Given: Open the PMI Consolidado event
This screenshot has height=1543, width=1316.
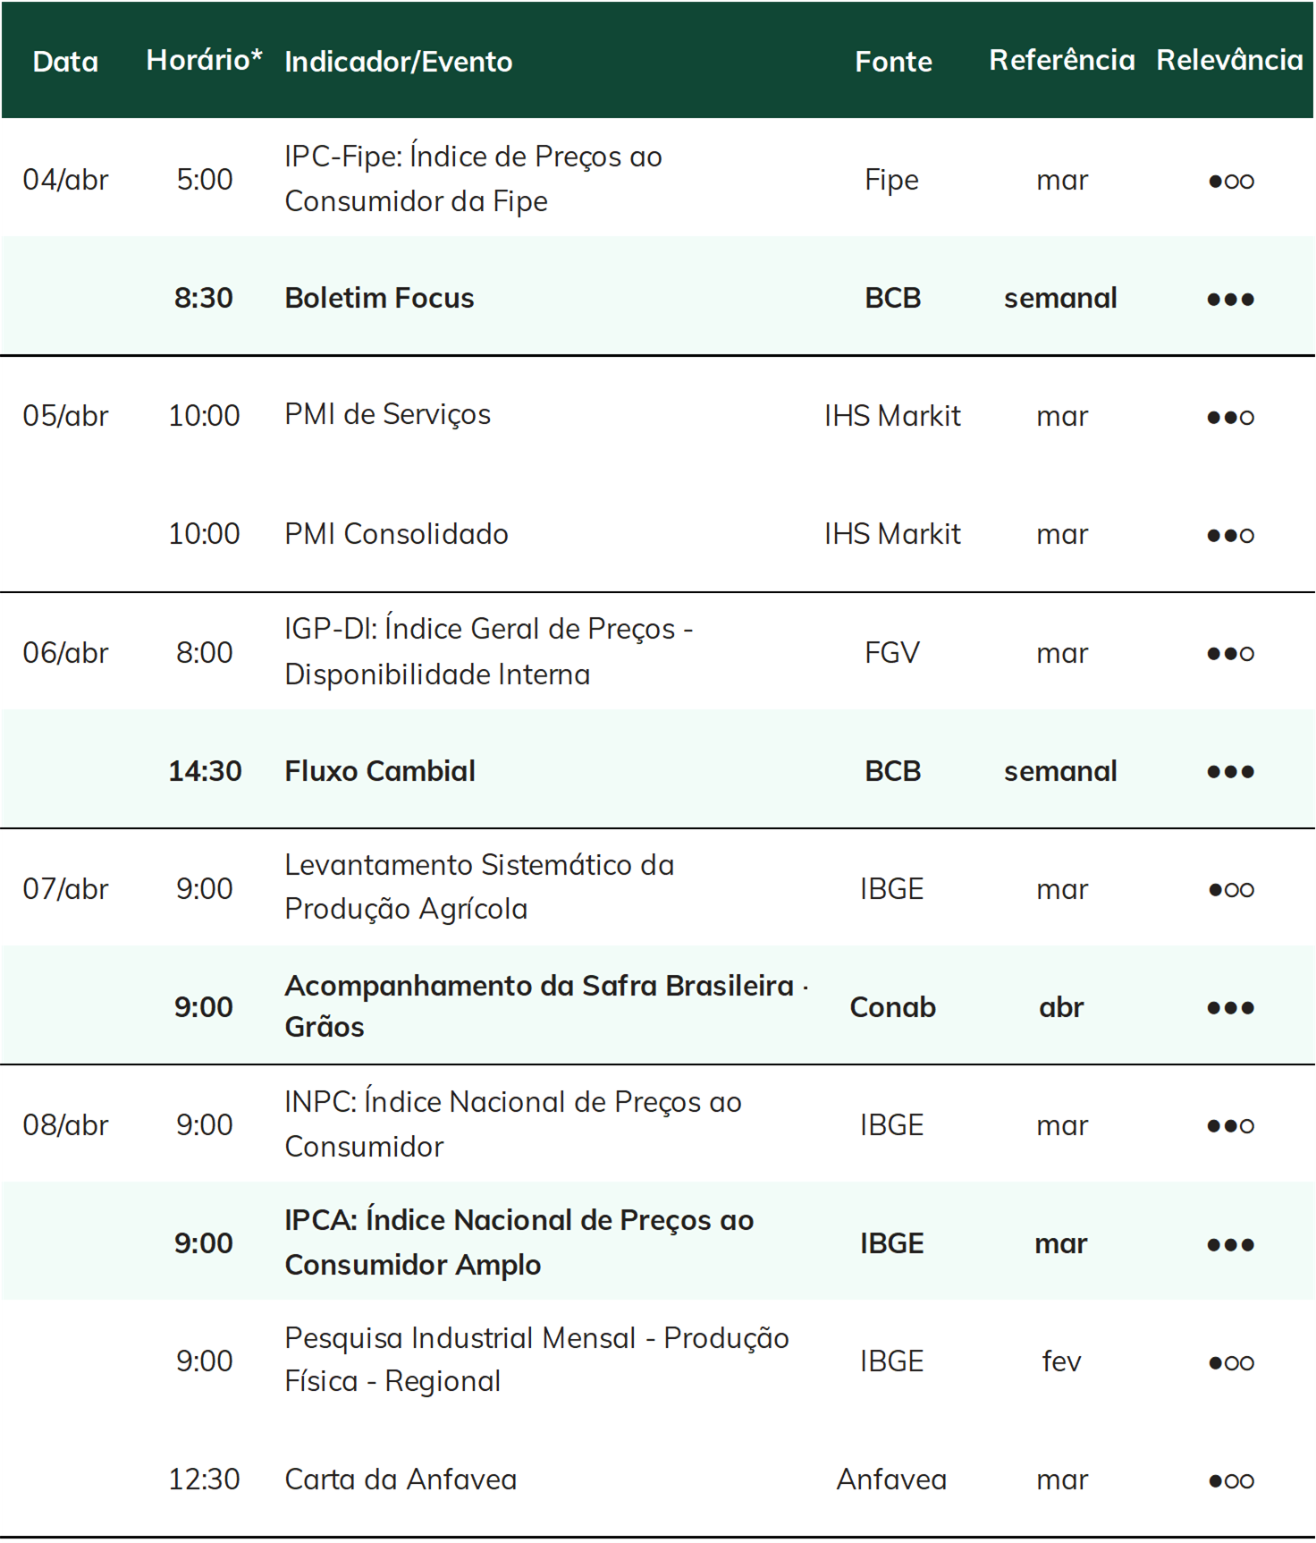Looking at the screenshot, I should [x=396, y=534].
